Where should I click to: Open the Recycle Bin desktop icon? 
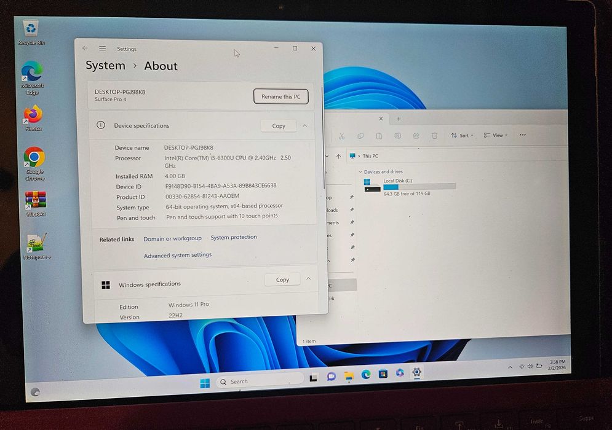click(x=31, y=33)
